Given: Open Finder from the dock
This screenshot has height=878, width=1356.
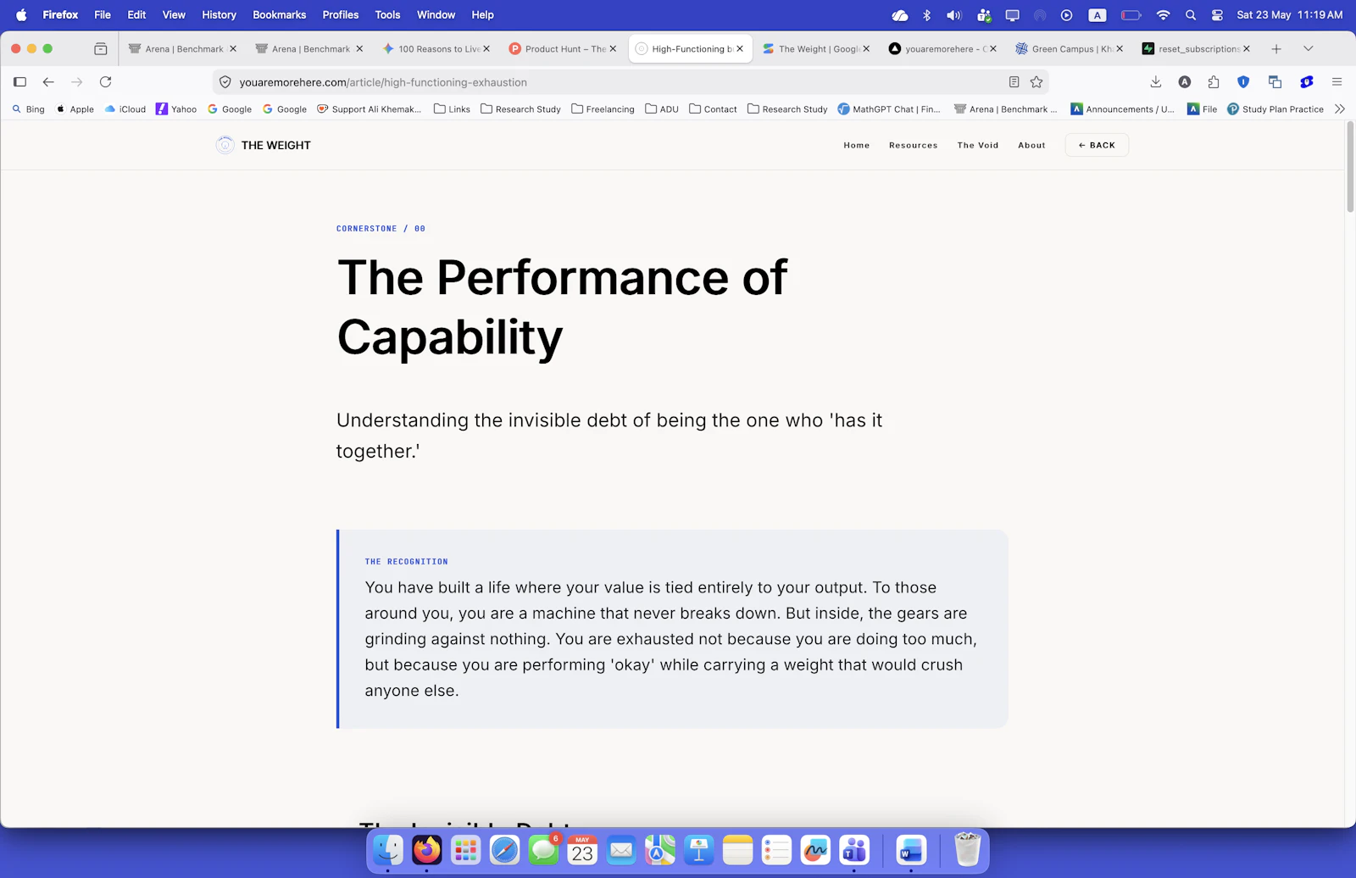Looking at the screenshot, I should pyautogui.click(x=388, y=850).
